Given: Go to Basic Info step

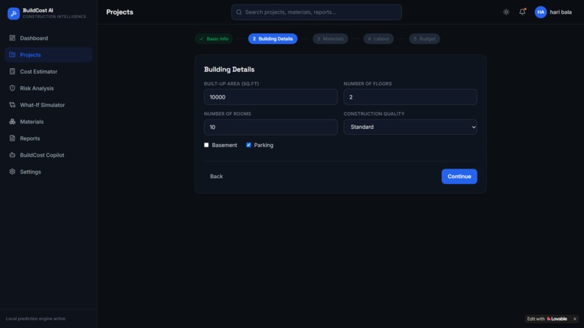Looking at the screenshot, I should click(214, 38).
